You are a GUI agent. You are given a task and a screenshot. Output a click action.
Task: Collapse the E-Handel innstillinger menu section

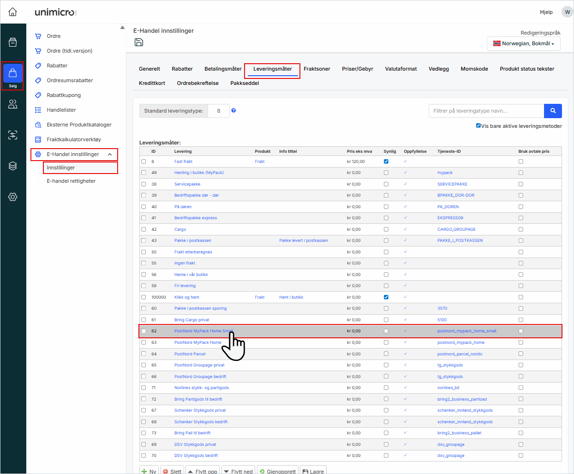110,154
